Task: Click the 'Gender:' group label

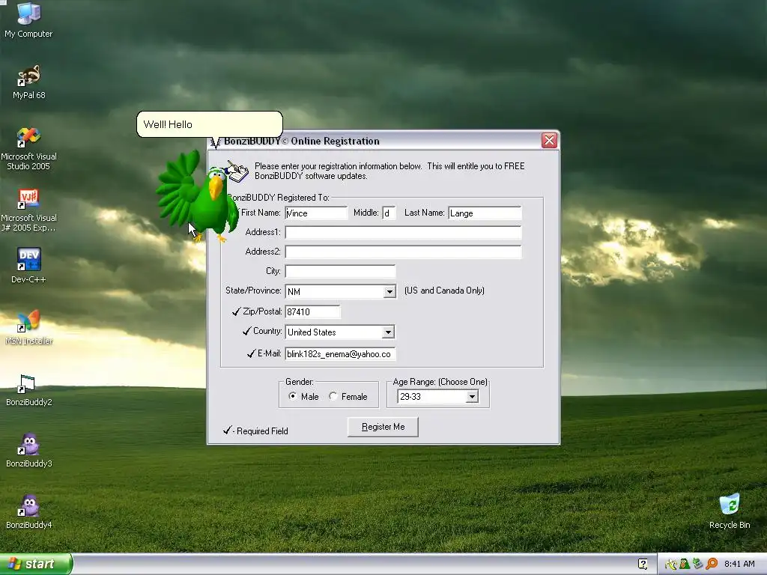Action: [300, 382]
